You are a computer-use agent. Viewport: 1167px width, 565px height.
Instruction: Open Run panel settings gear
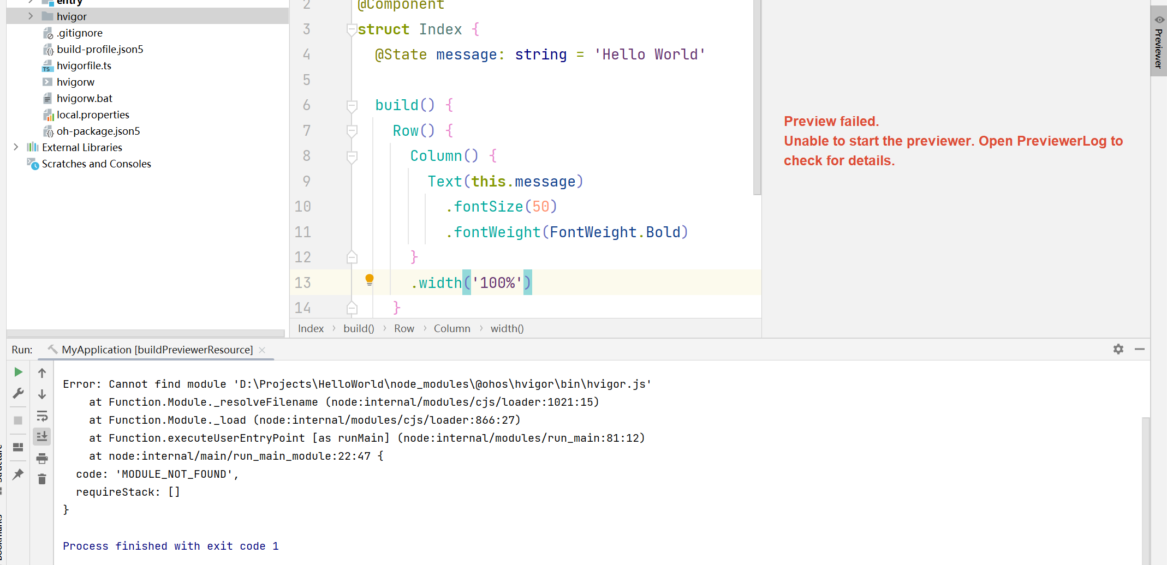(1118, 349)
